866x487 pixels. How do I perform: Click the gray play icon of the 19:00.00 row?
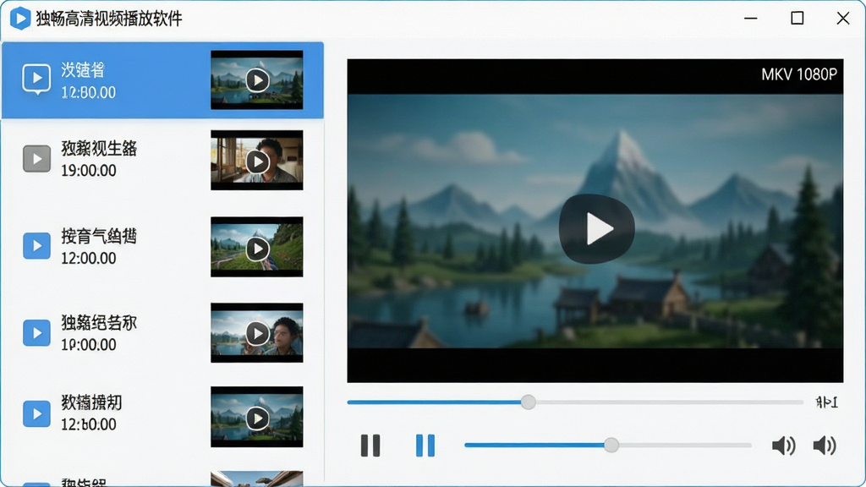36,159
